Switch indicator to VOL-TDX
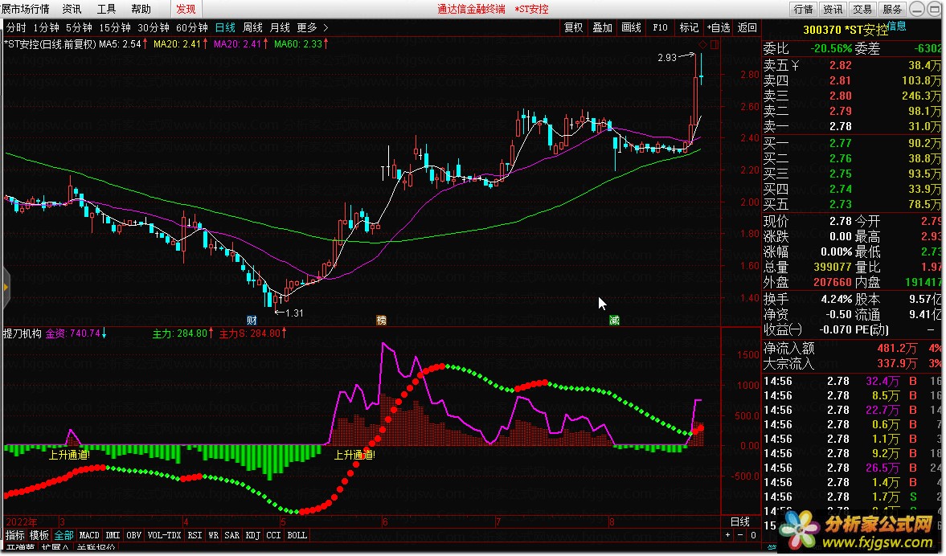The image size is (946, 556). pyautogui.click(x=164, y=535)
